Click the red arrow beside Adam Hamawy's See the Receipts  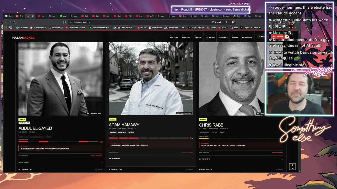pyautogui.click(x=192, y=159)
